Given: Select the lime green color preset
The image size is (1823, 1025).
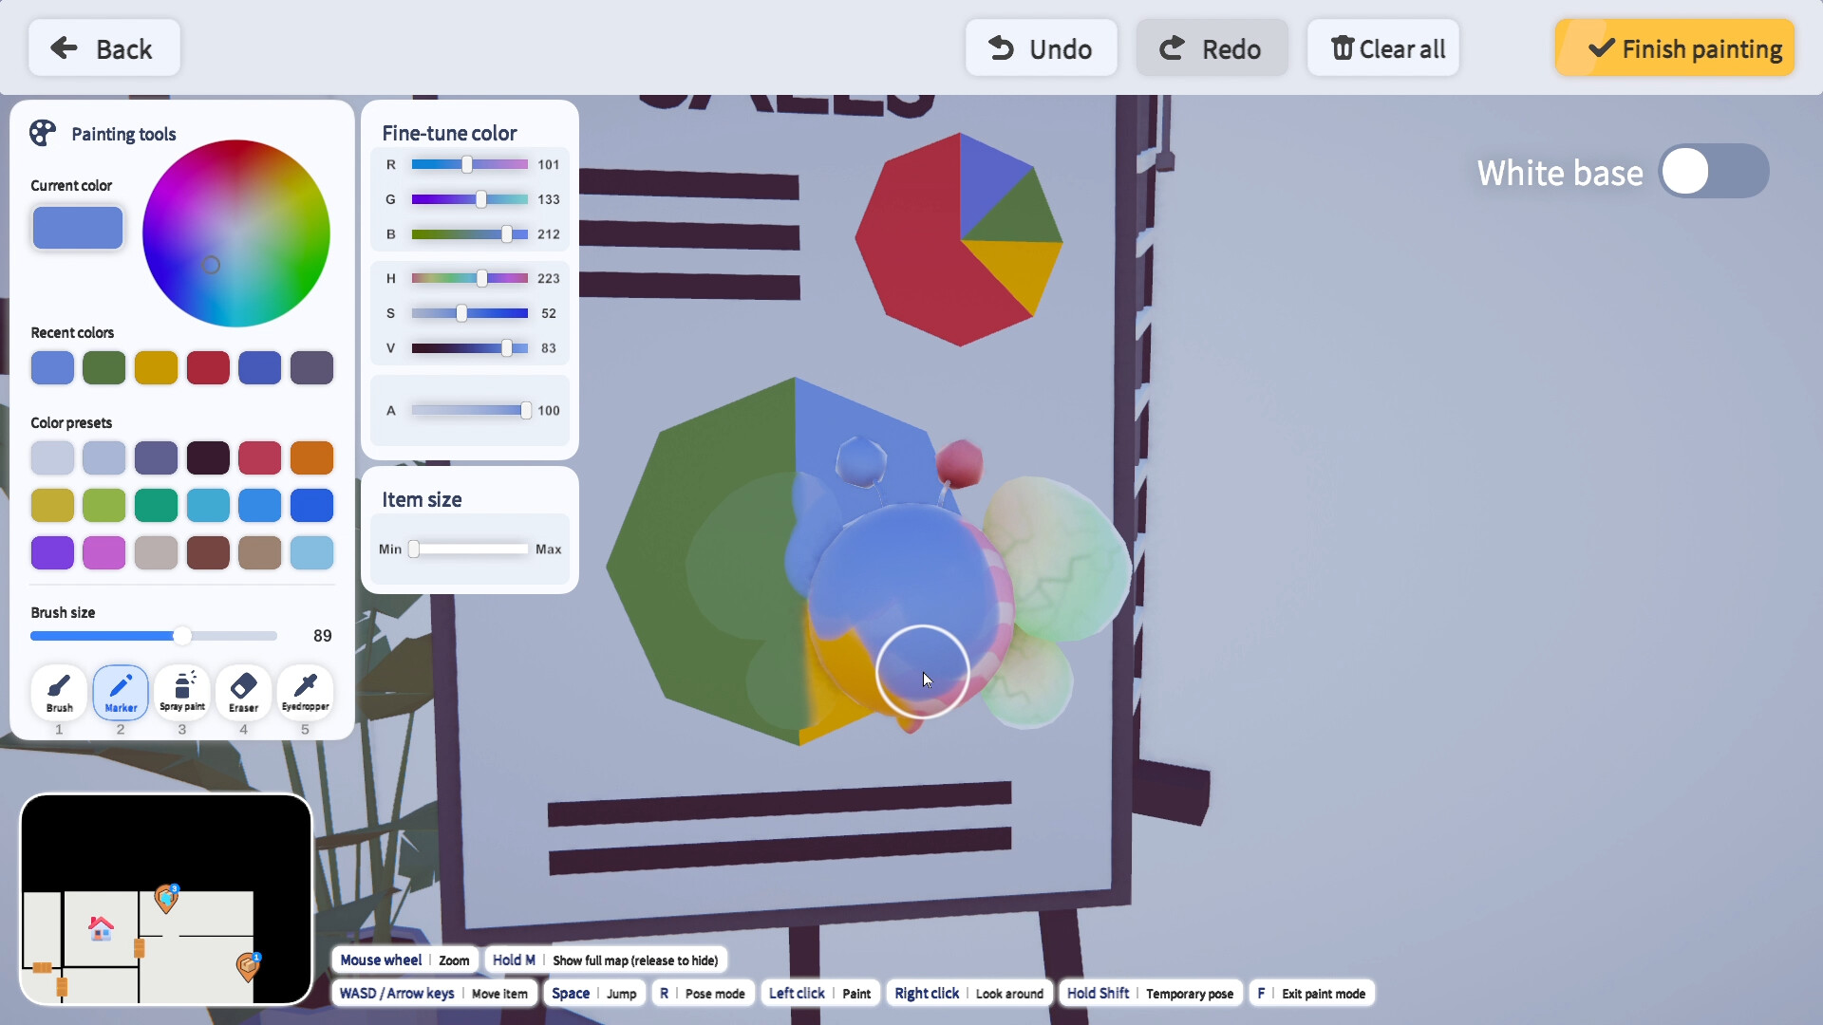Looking at the screenshot, I should click(x=103, y=506).
